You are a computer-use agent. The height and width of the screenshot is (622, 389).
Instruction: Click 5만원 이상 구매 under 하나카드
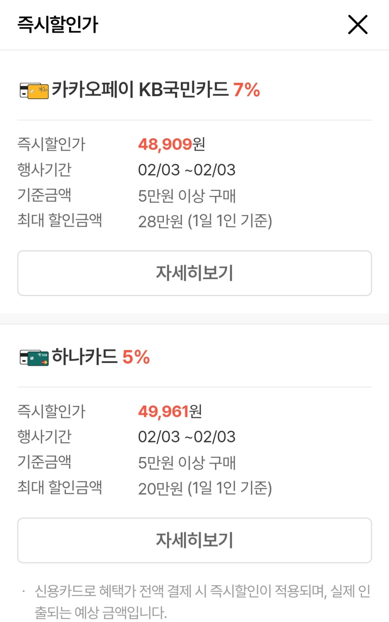pos(187,463)
